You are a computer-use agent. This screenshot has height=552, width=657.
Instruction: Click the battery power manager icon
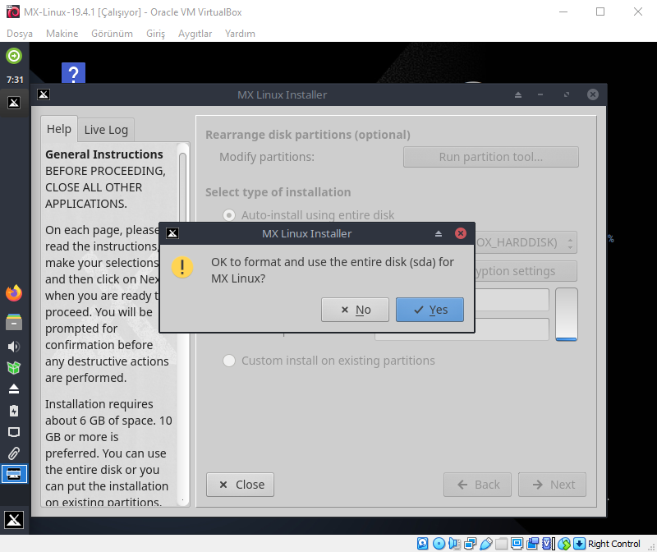click(14, 411)
